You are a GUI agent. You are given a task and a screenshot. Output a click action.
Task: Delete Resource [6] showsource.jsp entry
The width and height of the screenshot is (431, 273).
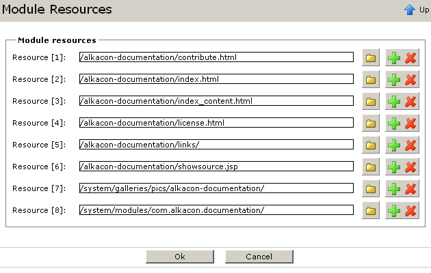click(x=410, y=167)
